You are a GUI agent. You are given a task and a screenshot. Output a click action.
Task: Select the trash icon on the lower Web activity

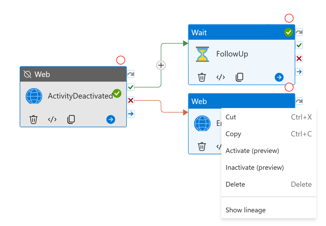point(202,146)
